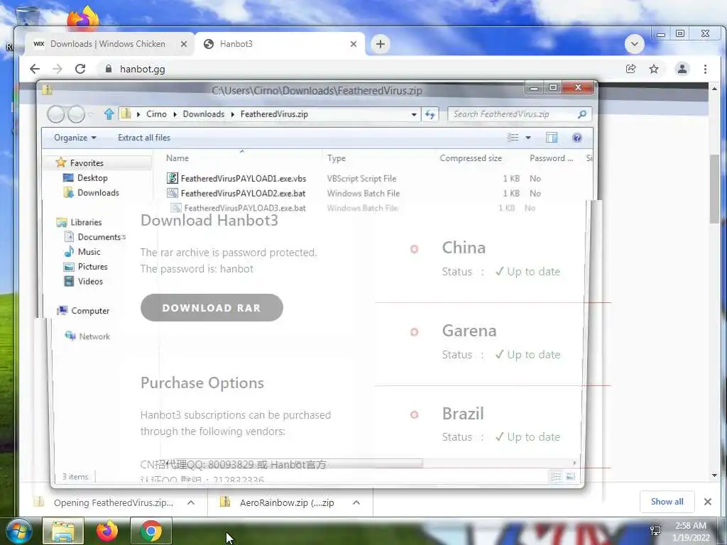Expand AeroRainbow.zip download options
Screen dimensions: 727x545
356,502
